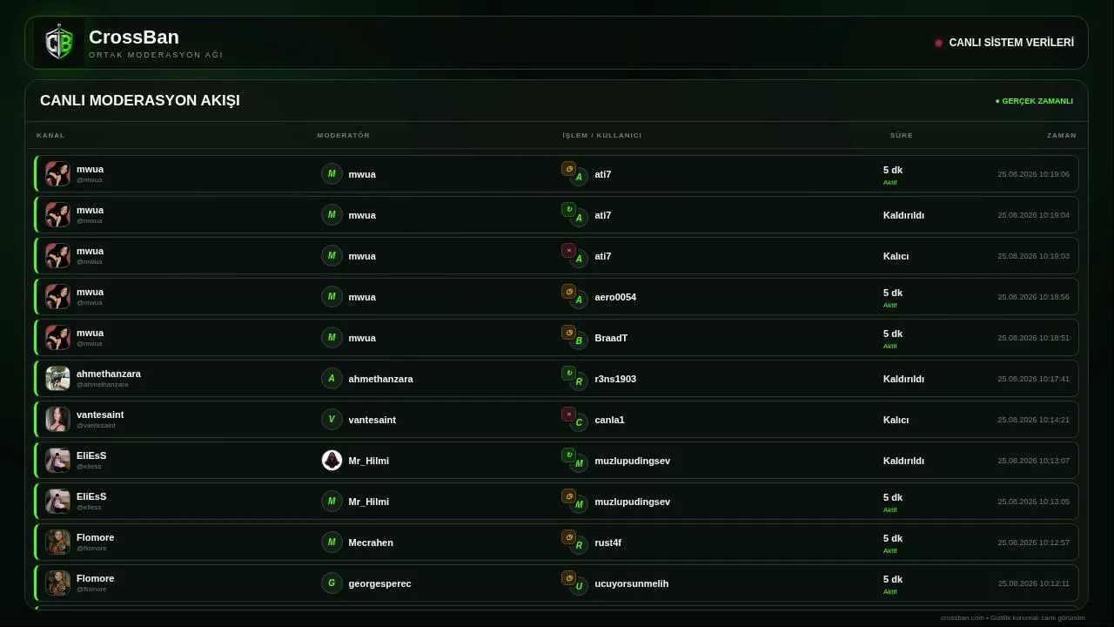
Task: Click timeout icon beside BraadT
Action: (x=568, y=333)
